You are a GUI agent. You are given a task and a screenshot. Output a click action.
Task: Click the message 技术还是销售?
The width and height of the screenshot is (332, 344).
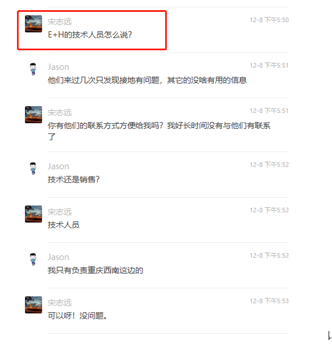[x=74, y=180]
